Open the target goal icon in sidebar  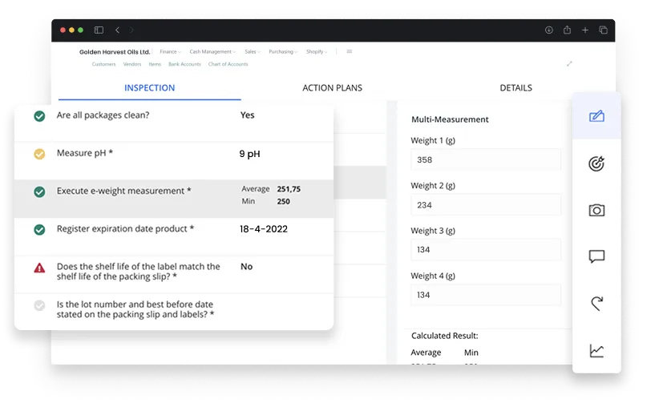coord(596,163)
